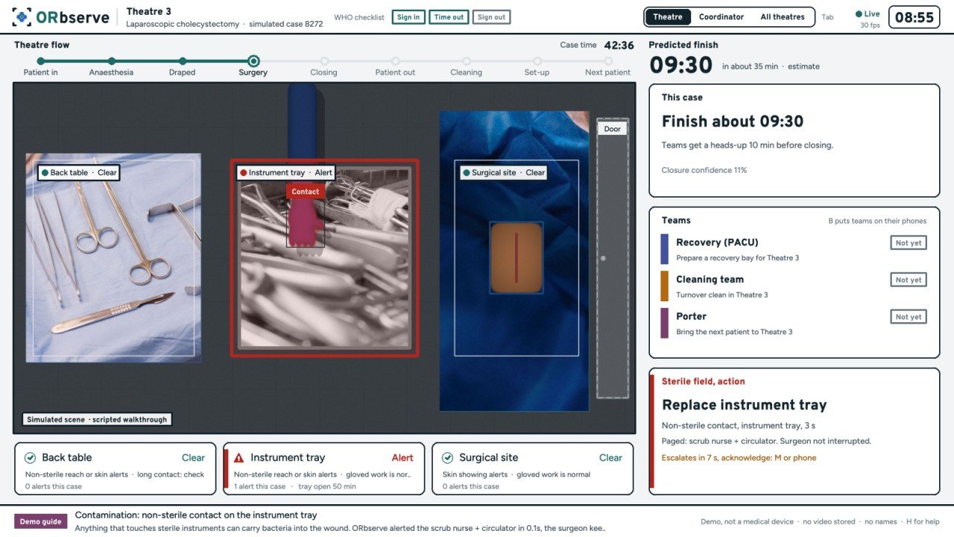The width and height of the screenshot is (954, 537).
Task: Jump to the Patient in flow step
Action: click(40, 66)
